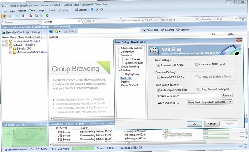Toggle Auto Import *.NZB Files checkbox
Viewport: 249px width, 152px height.
click(x=159, y=90)
